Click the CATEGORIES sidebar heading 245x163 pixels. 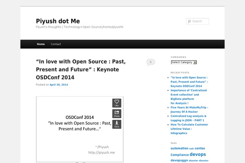tap(178, 57)
